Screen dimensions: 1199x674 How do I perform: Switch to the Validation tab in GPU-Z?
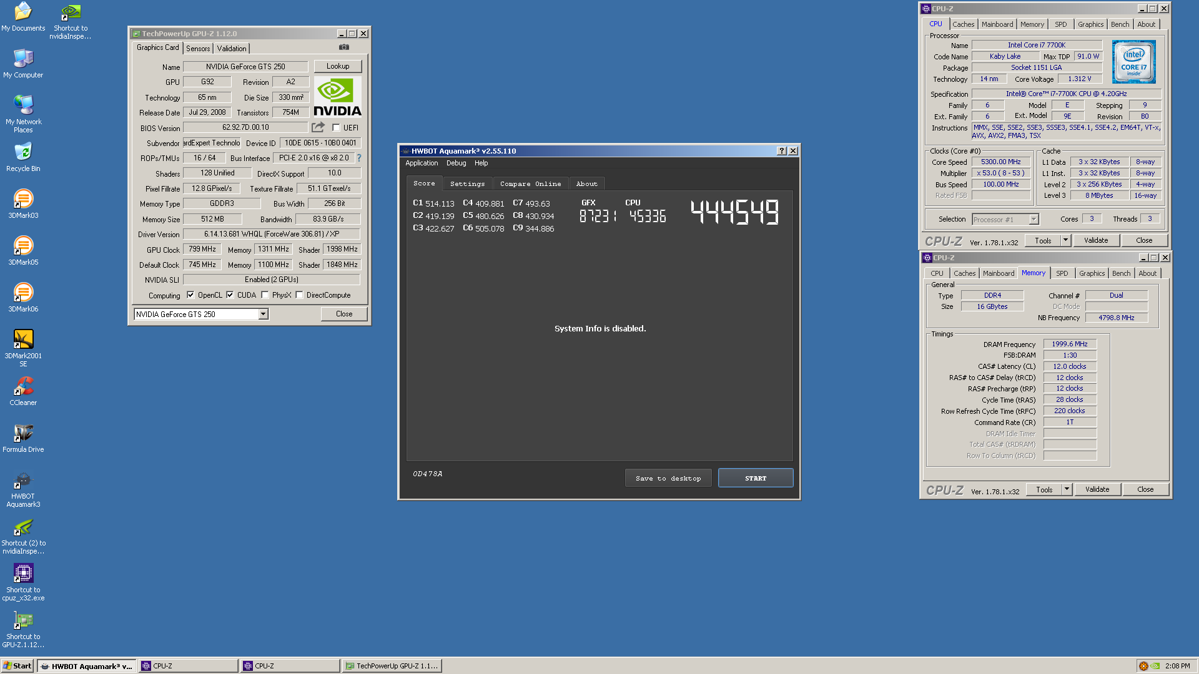pyautogui.click(x=232, y=49)
